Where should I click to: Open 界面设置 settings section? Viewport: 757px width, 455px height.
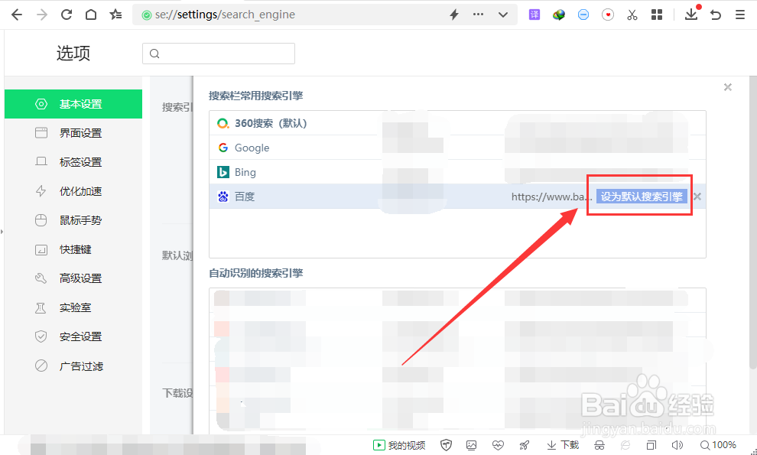click(x=73, y=133)
